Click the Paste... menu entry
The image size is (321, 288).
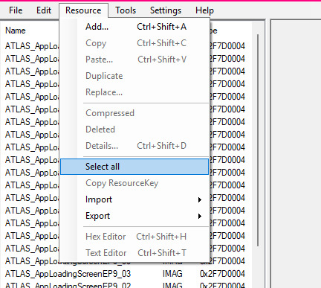click(134, 60)
